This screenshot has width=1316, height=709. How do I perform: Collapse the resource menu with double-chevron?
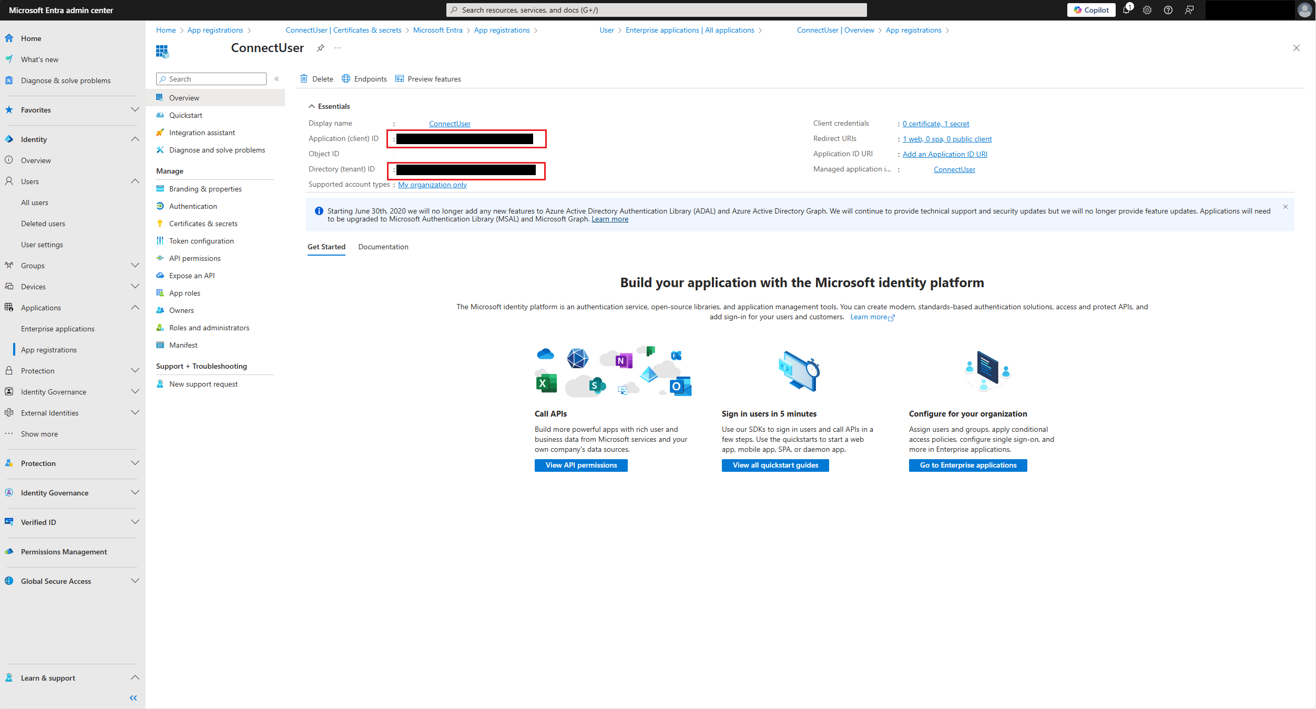click(277, 79)
